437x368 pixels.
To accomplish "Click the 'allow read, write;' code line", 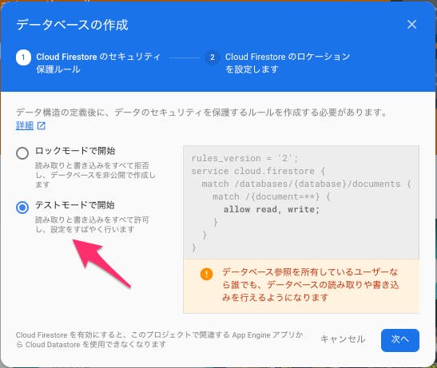I will point(271,209).
